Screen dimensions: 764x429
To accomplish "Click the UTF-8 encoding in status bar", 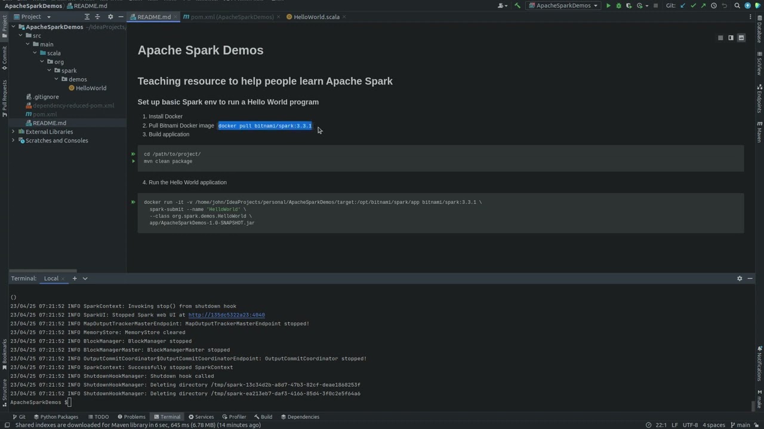I will [690, 425].
